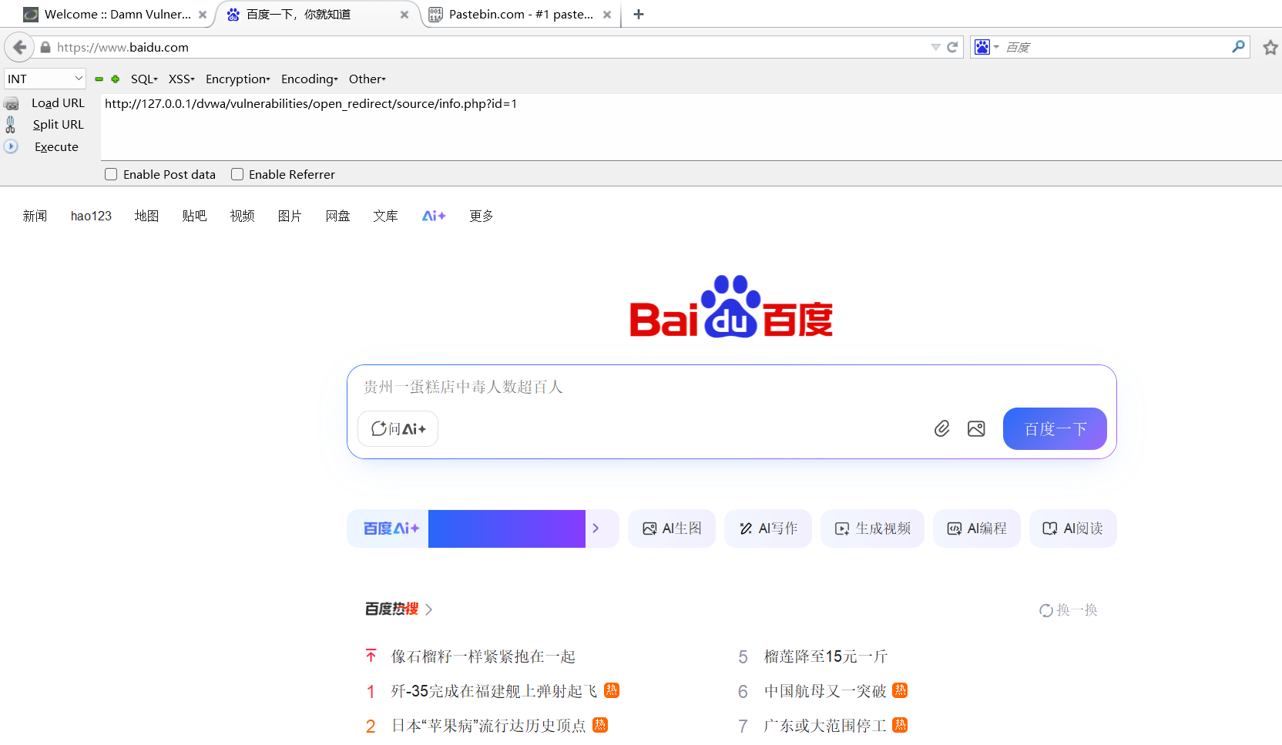Click the Ai+ icon in top navigation
The width and height of the screenshot is (1282, 745).
tap(434, 216)
